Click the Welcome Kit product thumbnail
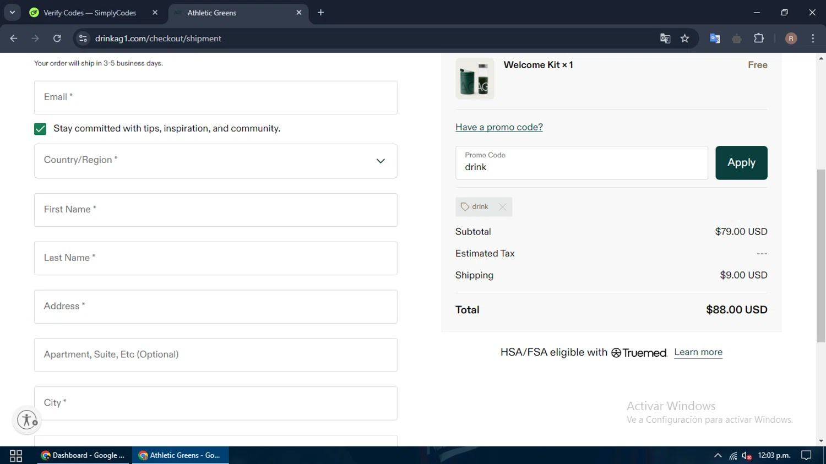 tap(475, 79)
